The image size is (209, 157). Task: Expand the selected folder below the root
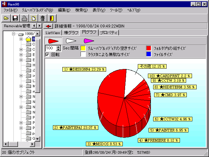(x=21, y=39)
